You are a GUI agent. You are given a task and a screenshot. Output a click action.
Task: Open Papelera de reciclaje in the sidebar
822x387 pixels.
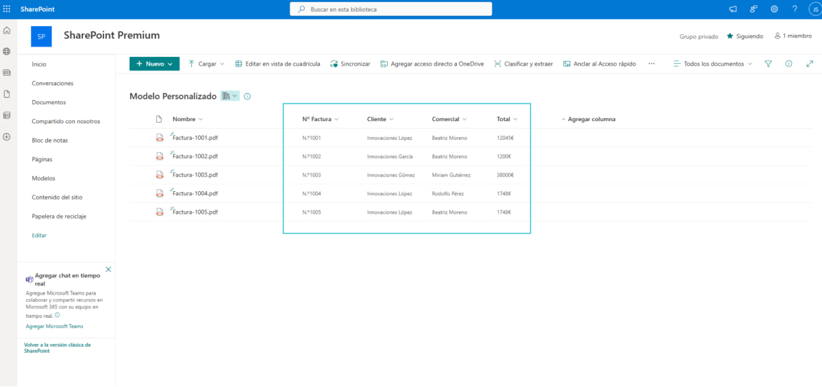(x=59, y=216)
